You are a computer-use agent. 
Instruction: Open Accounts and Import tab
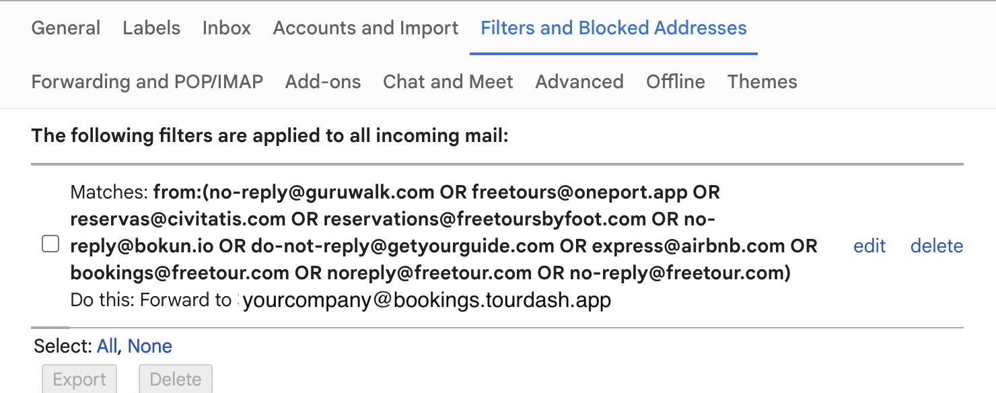point(365,28)
